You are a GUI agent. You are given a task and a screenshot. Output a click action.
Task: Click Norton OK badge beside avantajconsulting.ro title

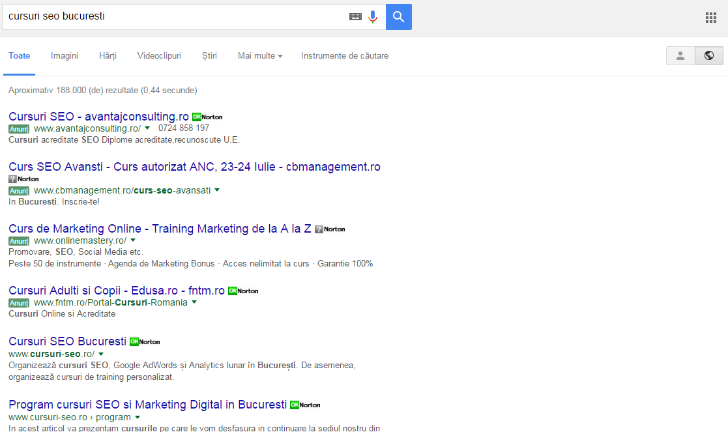tap(207, 117)
